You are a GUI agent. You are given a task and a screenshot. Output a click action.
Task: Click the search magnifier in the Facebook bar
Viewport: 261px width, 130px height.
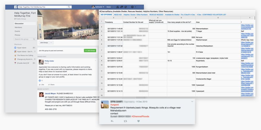(69, 7)
